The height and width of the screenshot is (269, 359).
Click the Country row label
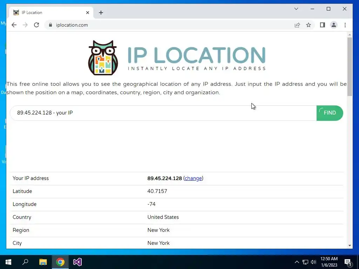pos(22,217)
